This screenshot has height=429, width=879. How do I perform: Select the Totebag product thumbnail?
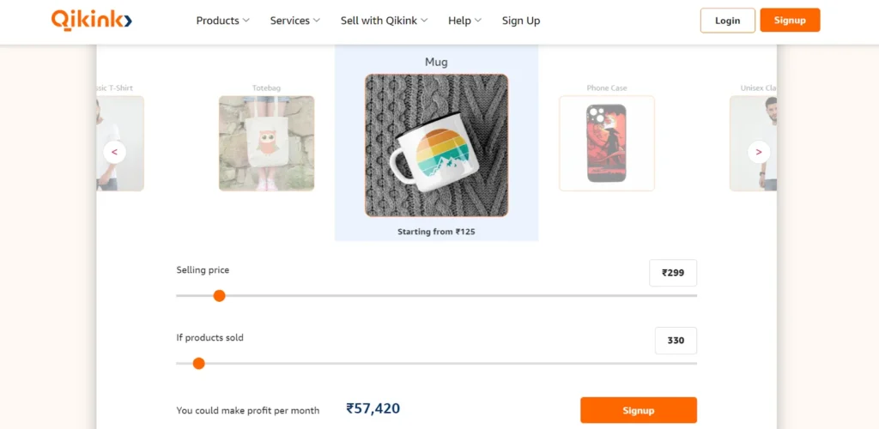click(266, 142)
